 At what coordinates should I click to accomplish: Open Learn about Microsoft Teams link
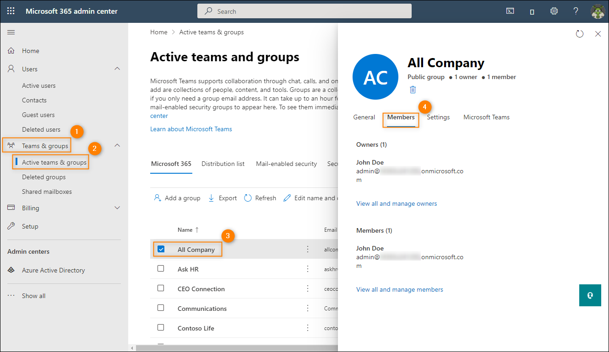click(x=191, y=129)
